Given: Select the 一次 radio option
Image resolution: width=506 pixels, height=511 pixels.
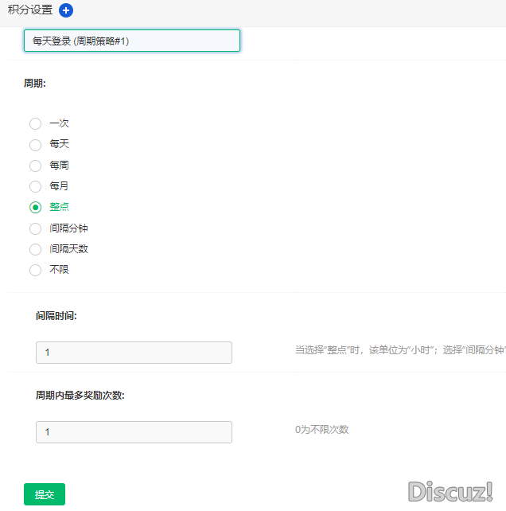Looking at the screenshot, I should 35,123.
